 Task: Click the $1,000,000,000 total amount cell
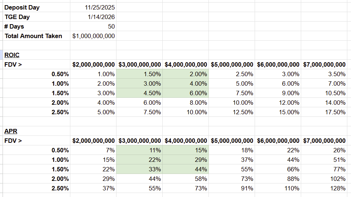pos(93,36)
